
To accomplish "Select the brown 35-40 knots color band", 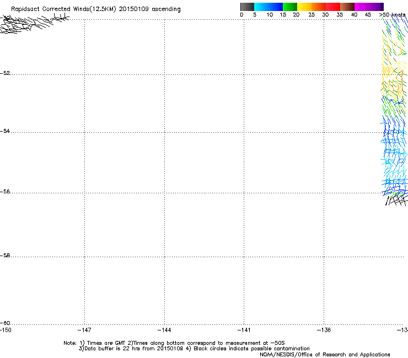I will 347,7.
